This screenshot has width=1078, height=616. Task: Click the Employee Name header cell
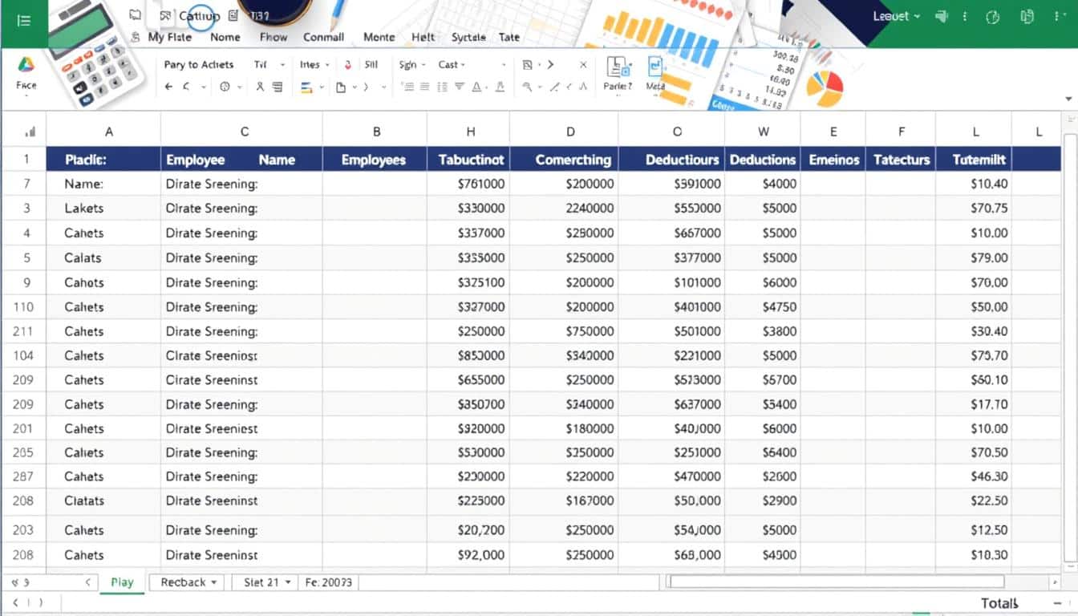[241, 160]
